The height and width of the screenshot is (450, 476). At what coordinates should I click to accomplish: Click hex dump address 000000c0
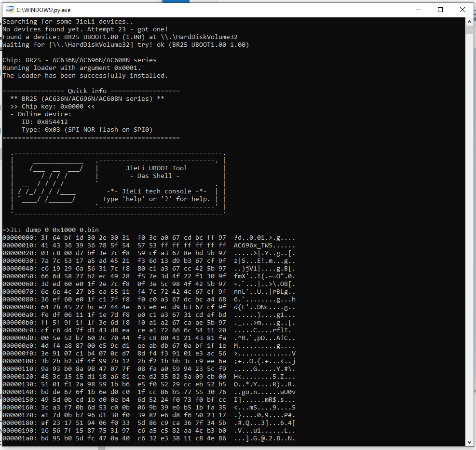tap(20, 330)
